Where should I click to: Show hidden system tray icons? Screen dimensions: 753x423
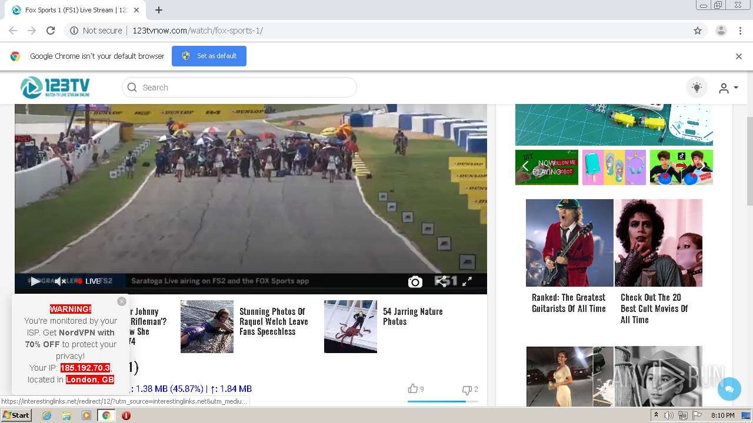point(656,415)
